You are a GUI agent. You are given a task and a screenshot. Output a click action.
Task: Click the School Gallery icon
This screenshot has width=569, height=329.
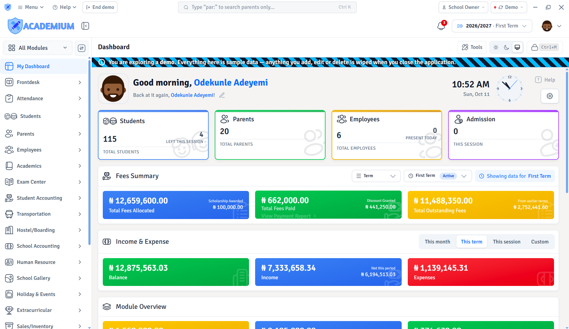9,278
